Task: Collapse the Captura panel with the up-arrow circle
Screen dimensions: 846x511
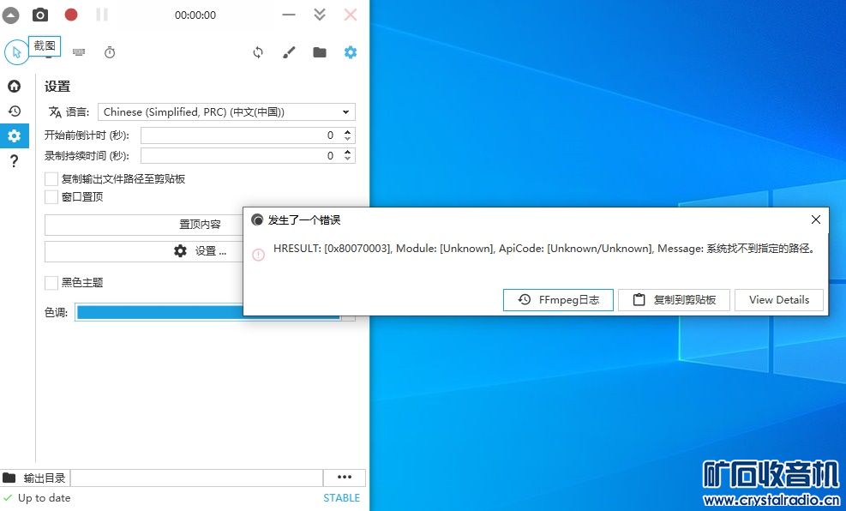Action: click(x=11, y=15)
